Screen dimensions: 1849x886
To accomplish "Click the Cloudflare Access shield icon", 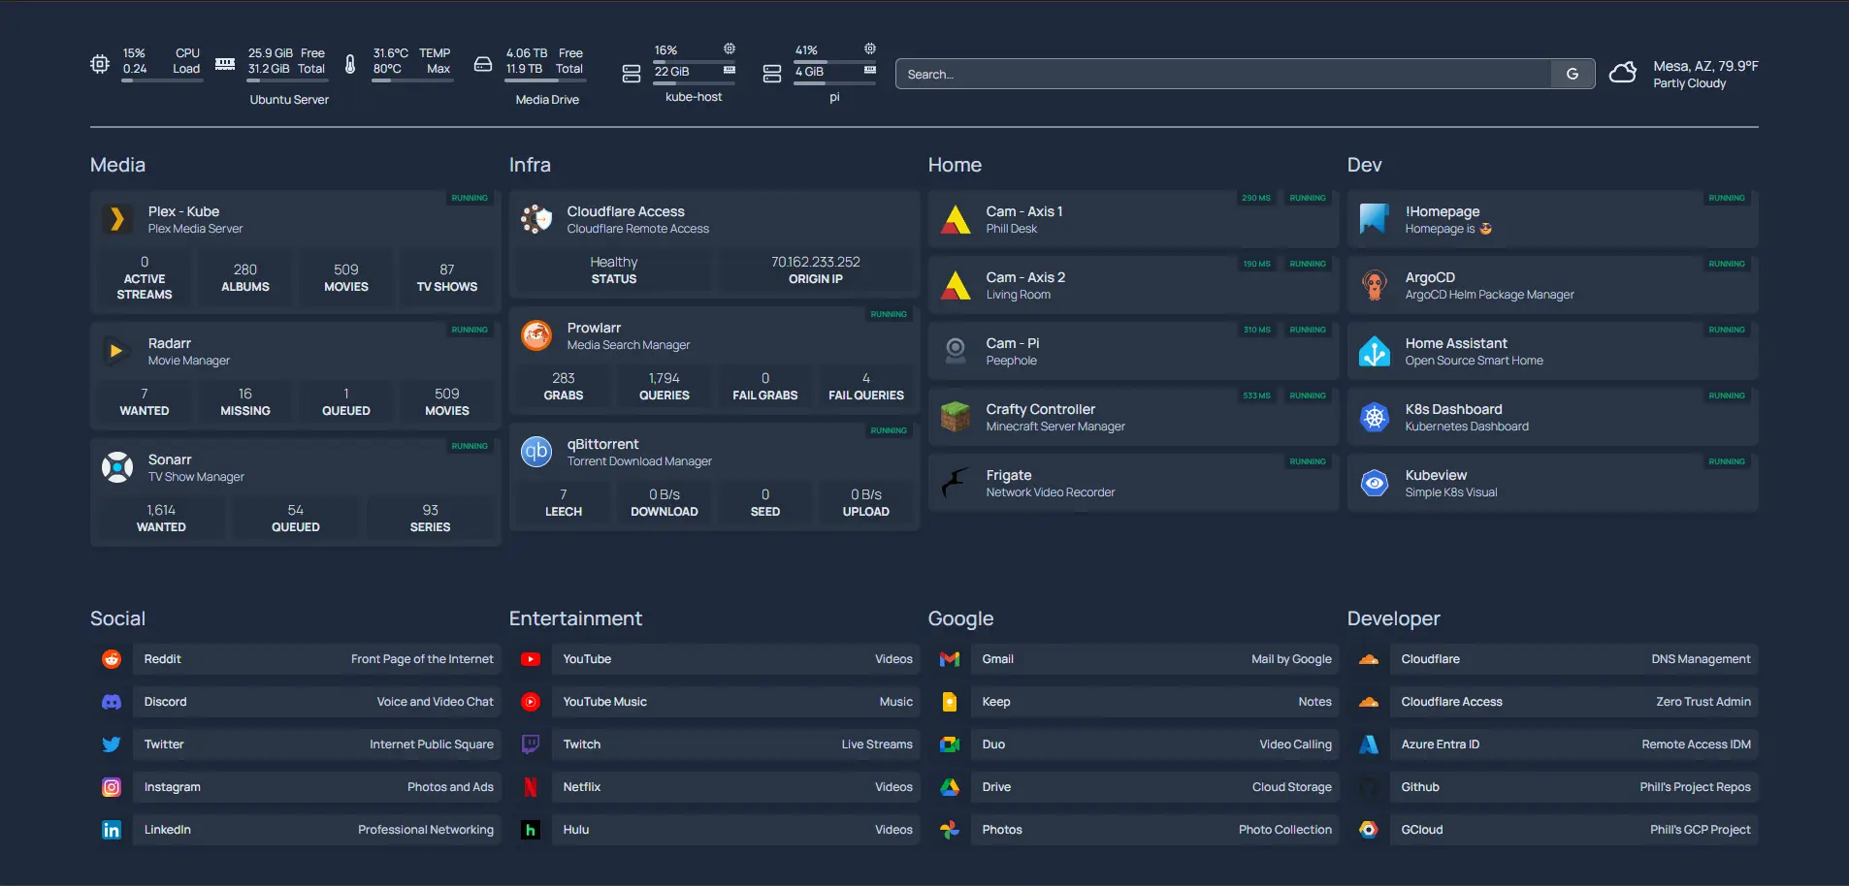I will pyautogui.click(x=536, y=219).
